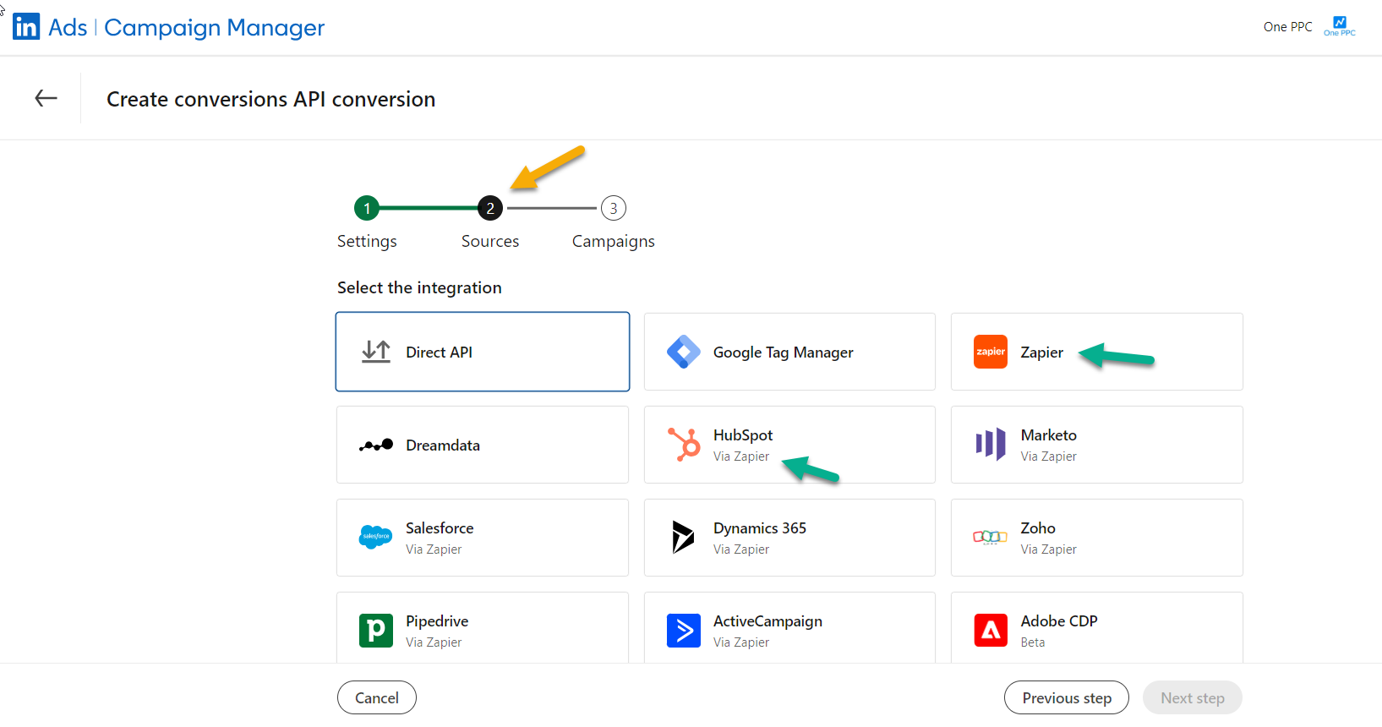Click the Dynamics 365 logo icon
The width and height of the screenshot is (1382, 727).
683,537
